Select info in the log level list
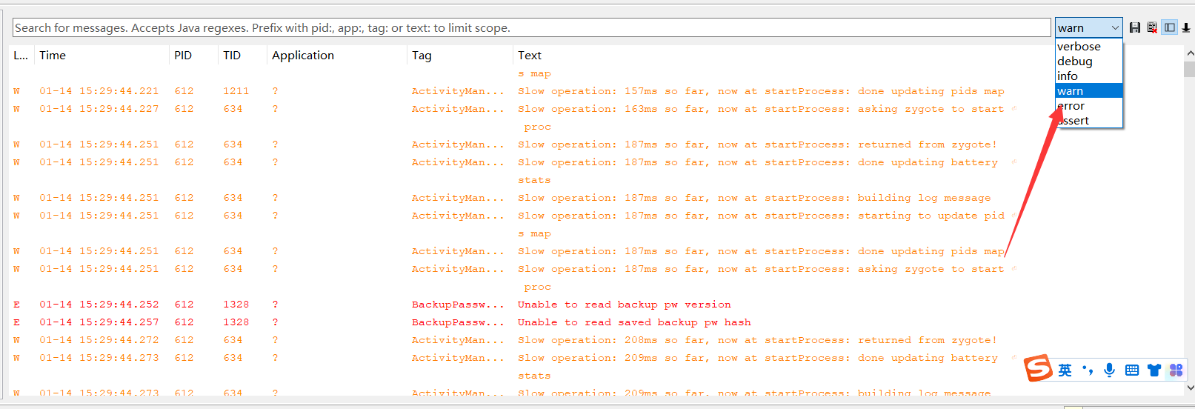The height and width of the screenshot is (409, 1195). point(1089,76)
